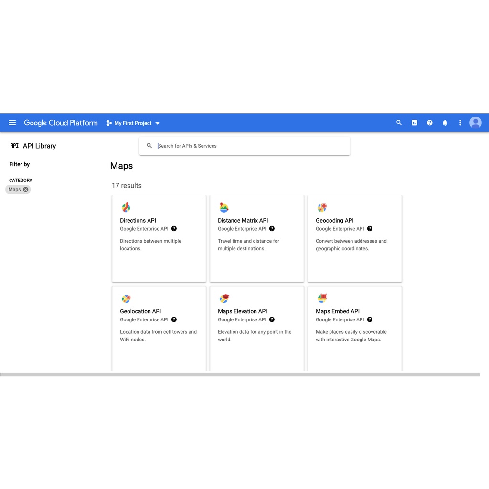
Task: Click the help icon for Directions API
Action: (x=174, y=229)
